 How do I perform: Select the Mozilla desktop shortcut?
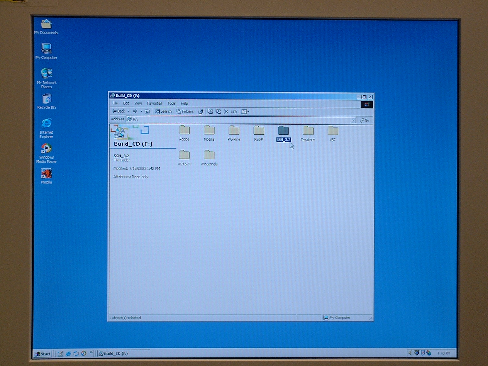(46, 174)
